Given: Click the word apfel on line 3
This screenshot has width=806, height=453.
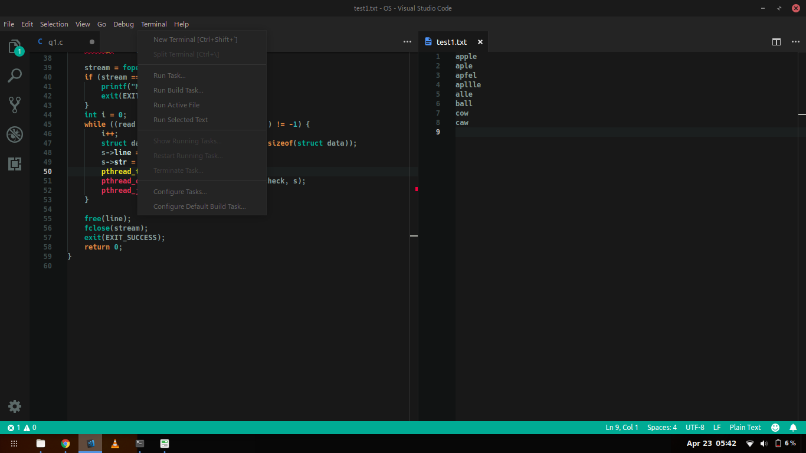Looking at the screenshot, I should [x=466, y=75].
